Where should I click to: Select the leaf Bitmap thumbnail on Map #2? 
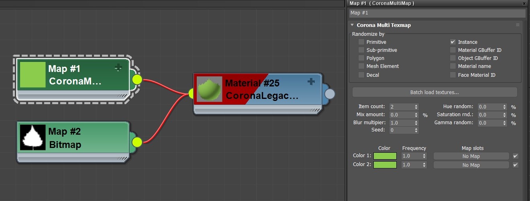pyautogui.click(x=33, y=137)
